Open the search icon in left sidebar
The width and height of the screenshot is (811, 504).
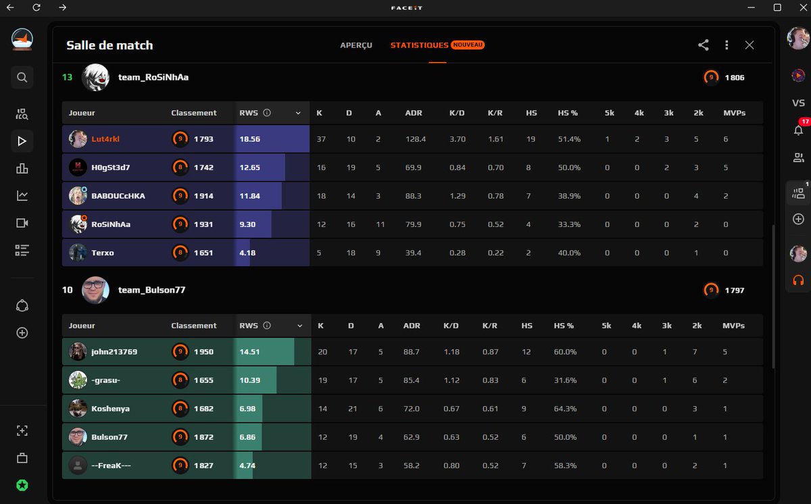22,78
